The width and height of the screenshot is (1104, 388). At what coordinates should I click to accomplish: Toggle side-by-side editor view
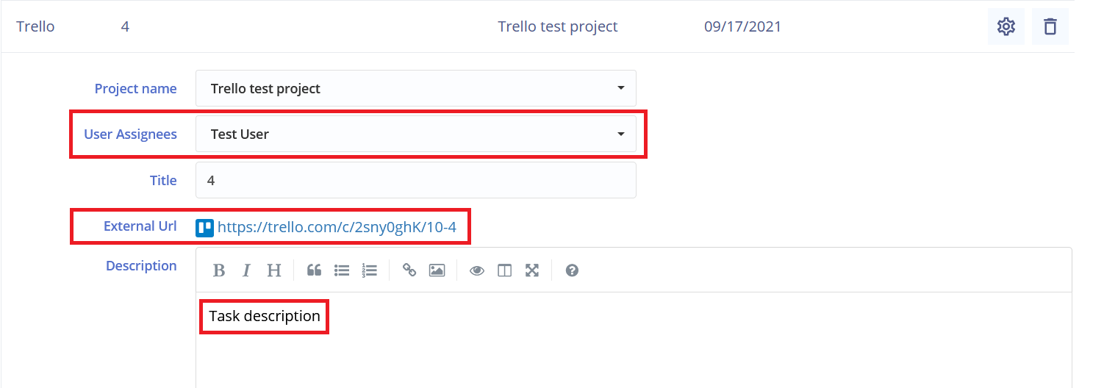pyautogui.click(x=504, y=270)
